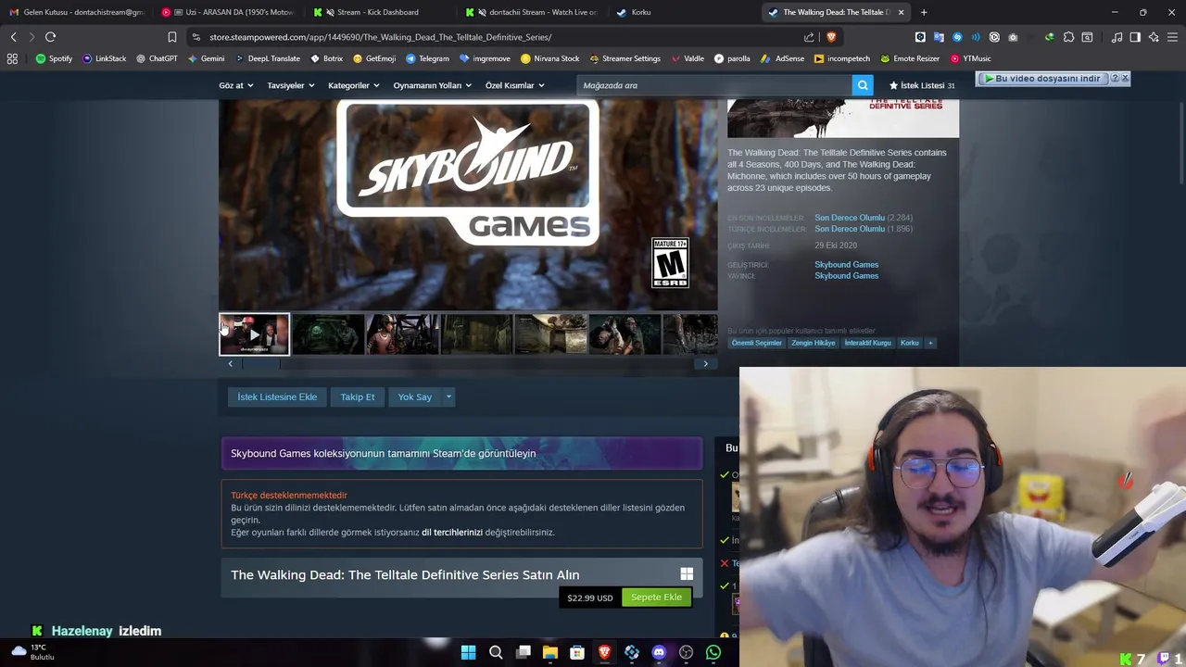The width and height of the screenshot is (1186, 667).
Task: Select the İnteraktif Kurgu tag
Action: [867, 343]
